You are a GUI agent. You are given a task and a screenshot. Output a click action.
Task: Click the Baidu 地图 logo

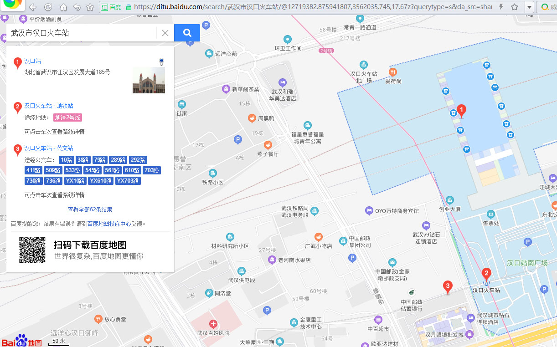click(22, 340)
